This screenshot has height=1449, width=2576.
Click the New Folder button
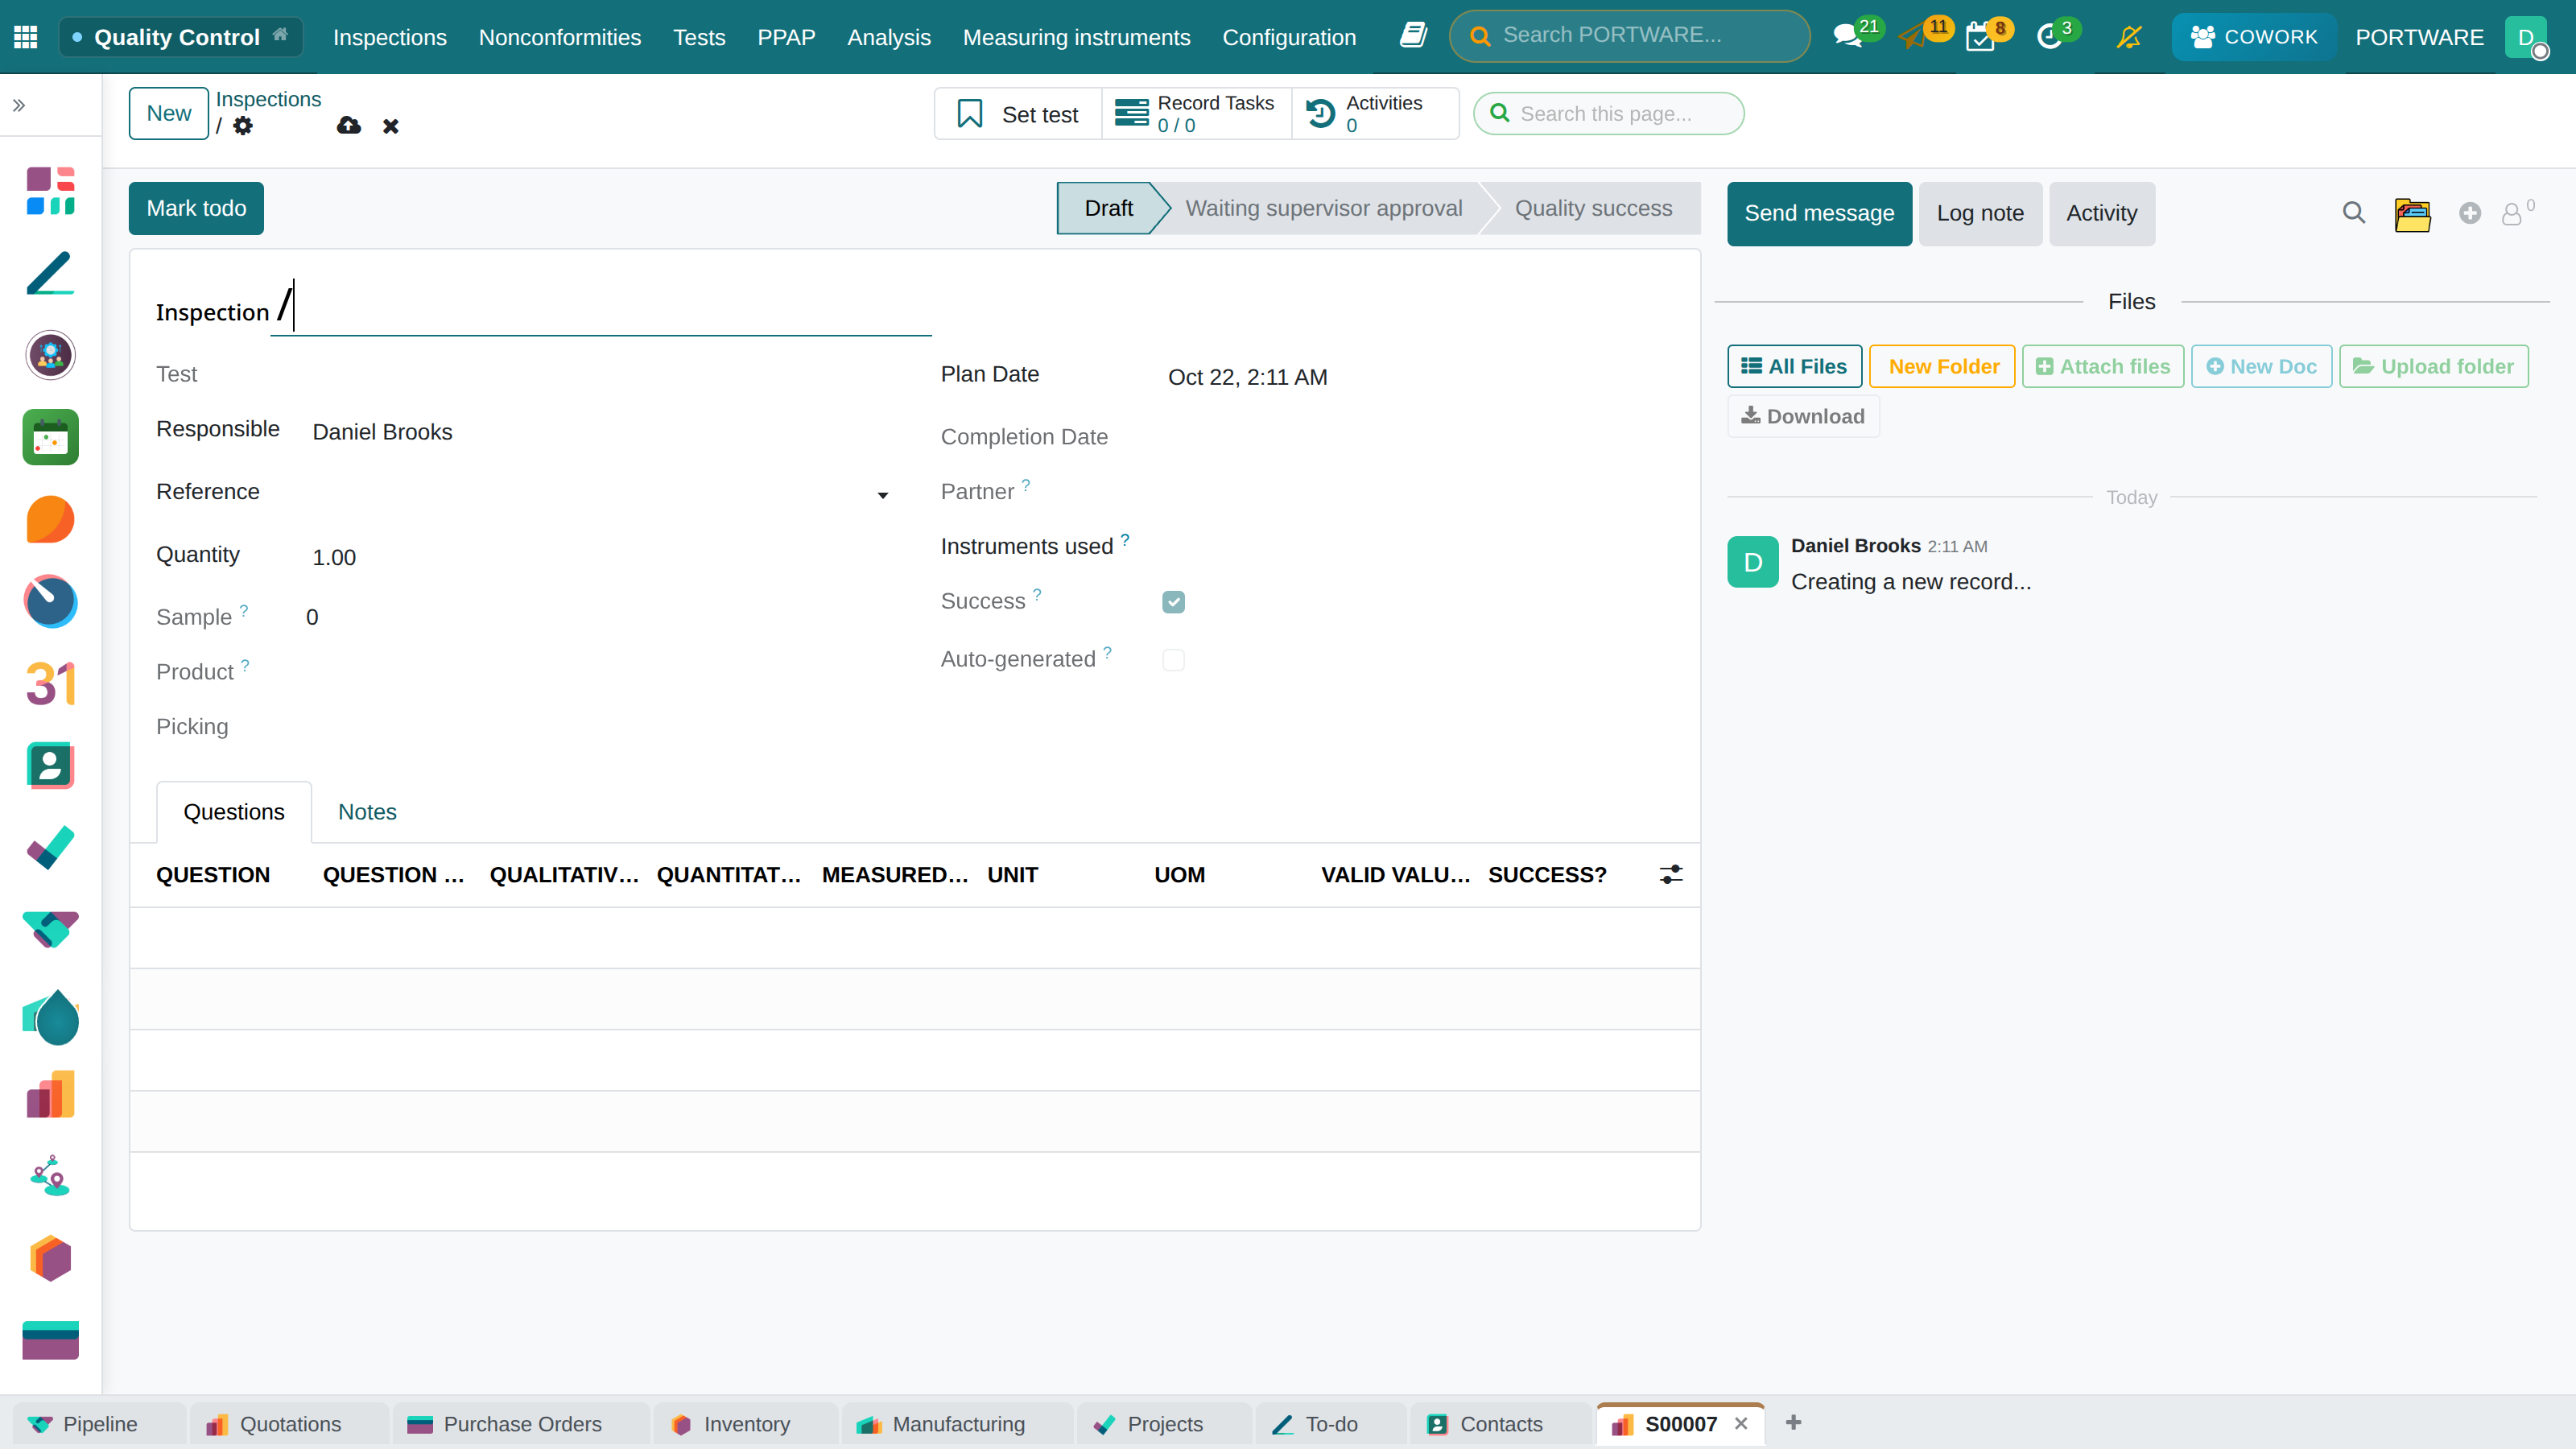point(1942,366)
